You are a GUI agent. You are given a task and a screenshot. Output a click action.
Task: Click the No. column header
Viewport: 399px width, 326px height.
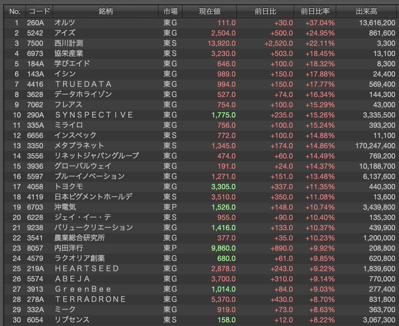point(15,11)
